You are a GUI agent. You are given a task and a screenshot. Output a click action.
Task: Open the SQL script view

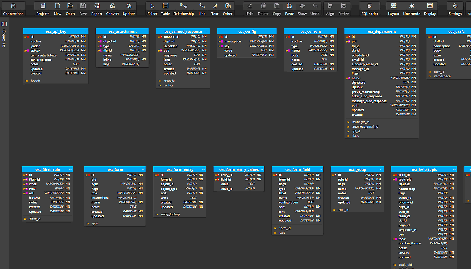(370, 9)
